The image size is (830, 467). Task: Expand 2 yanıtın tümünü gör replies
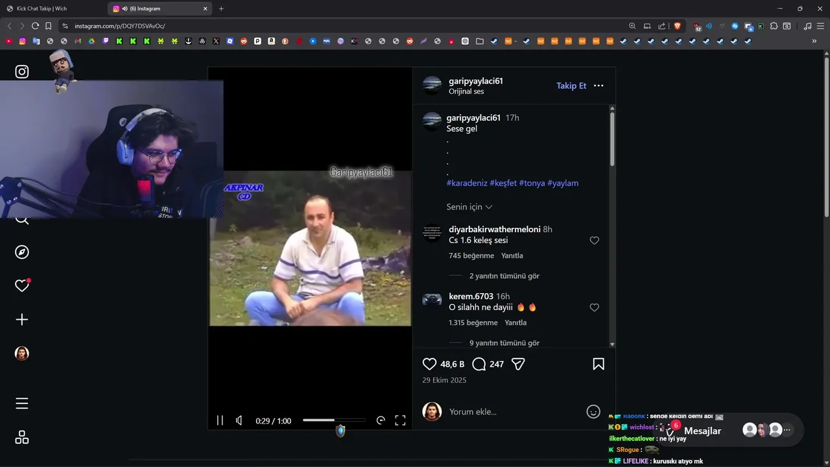coord(504,276)
